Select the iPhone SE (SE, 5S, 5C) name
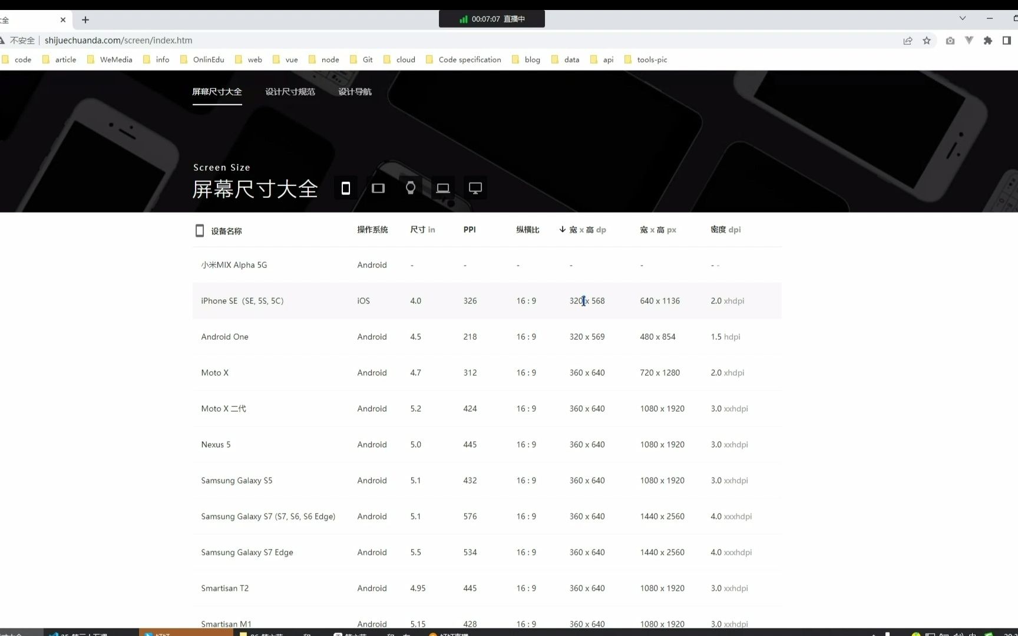The image size is (1018, 636). click(x=242, y=301)
